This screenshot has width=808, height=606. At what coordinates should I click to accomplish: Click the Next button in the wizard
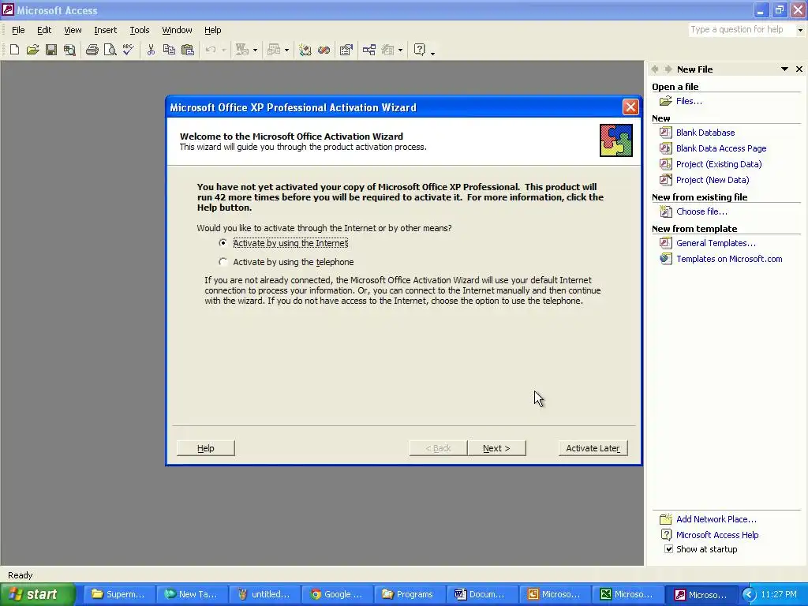click(496, 448)
